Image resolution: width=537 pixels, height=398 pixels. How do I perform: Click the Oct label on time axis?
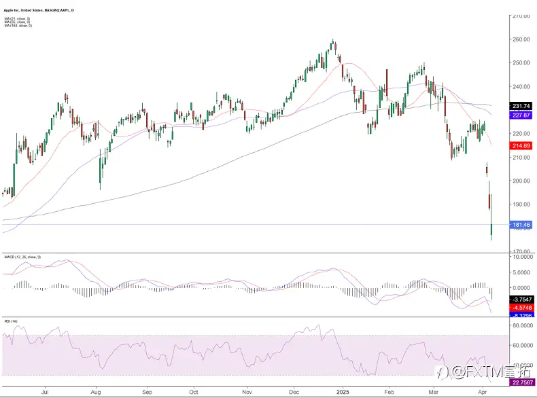pyautogui.click(x=194, y=392)
